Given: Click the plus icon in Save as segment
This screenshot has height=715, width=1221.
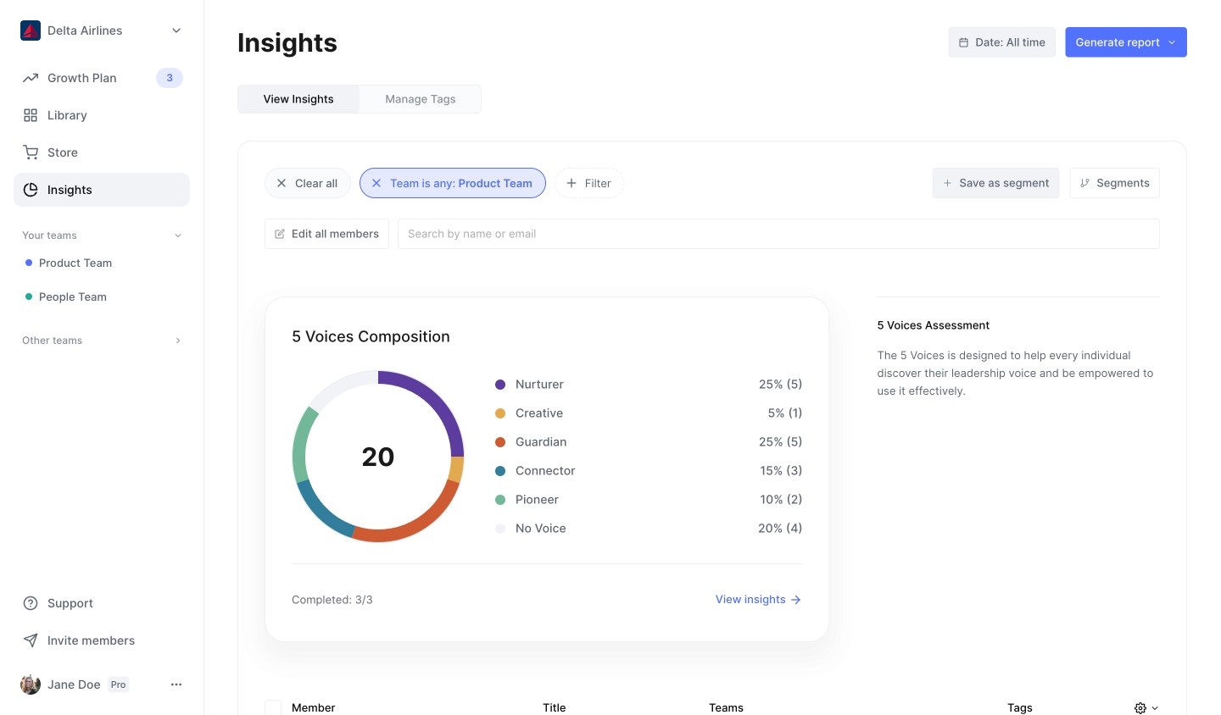Looking at the screenshot, I should pos(948,183).
